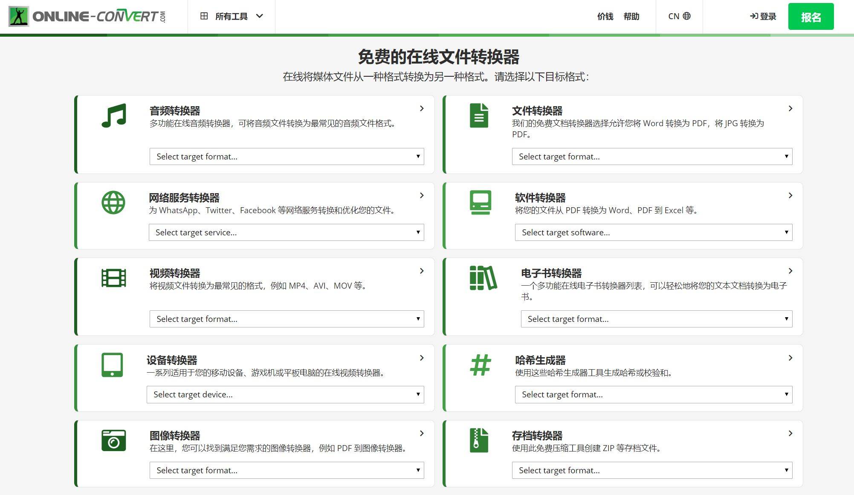Click the camera image converter icon
This screenshot has width=854, height=495.
113,440
